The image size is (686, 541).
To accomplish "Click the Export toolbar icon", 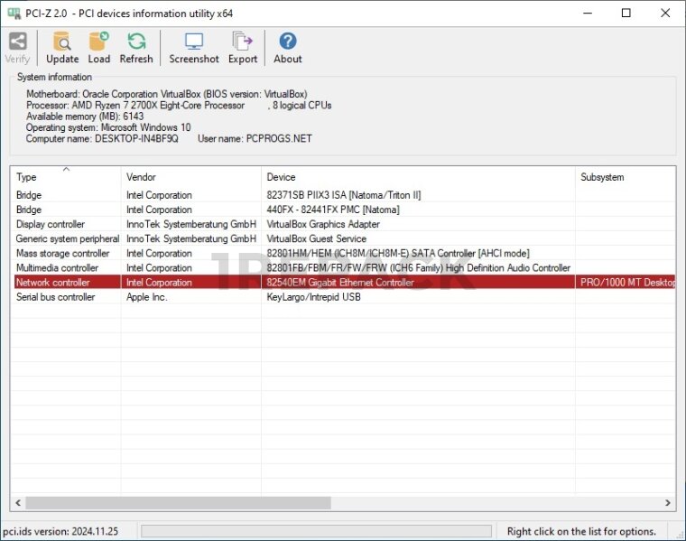I will (242, 42).
